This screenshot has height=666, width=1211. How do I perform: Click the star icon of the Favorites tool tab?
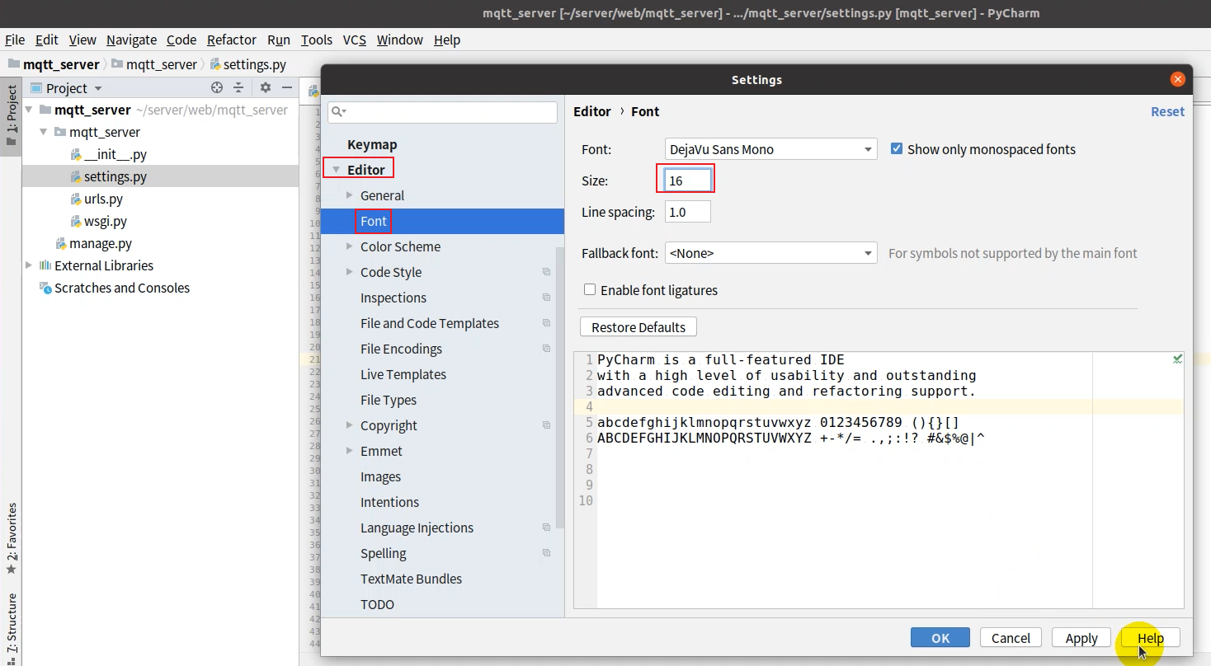(x=12, y=569)
